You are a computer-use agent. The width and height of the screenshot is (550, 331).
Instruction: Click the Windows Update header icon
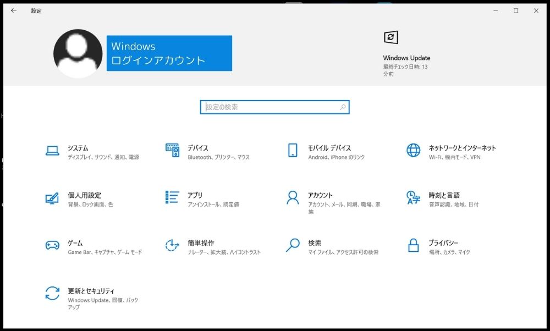click(391, 37)
